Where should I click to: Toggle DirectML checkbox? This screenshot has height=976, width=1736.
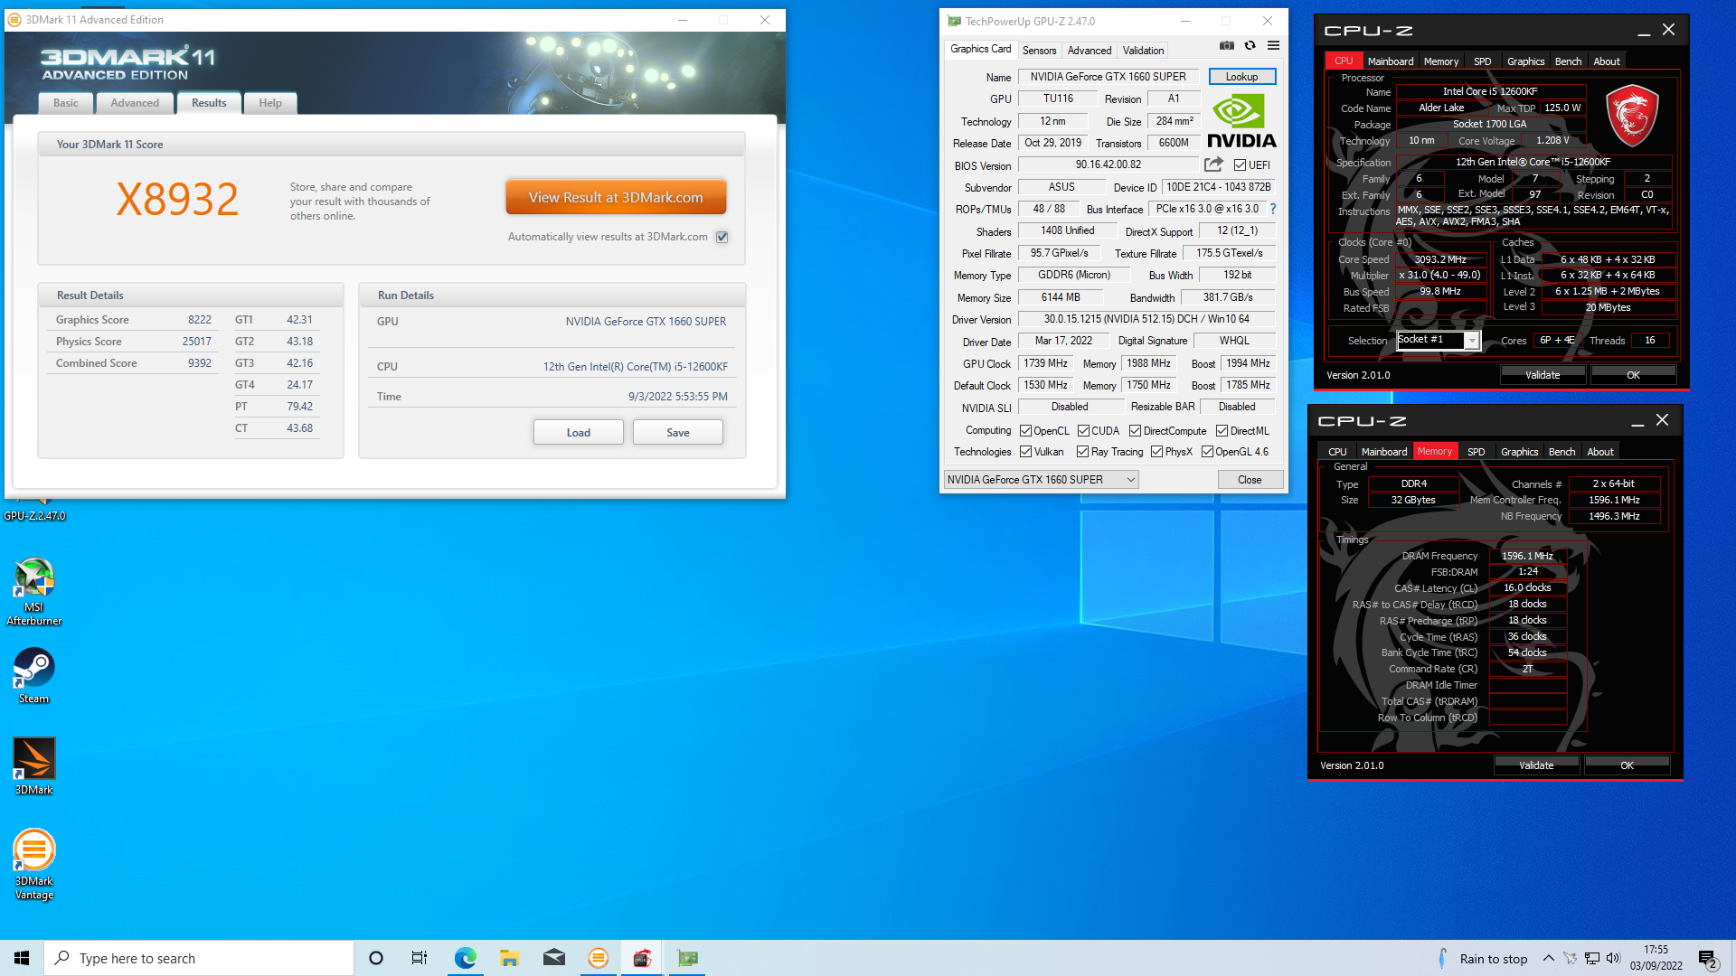coord(1222,431)
